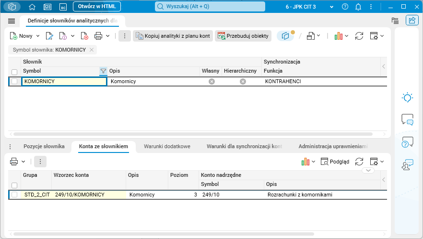Open the title bar more options menu
423x239 pixels.
[x=371, y=7]
